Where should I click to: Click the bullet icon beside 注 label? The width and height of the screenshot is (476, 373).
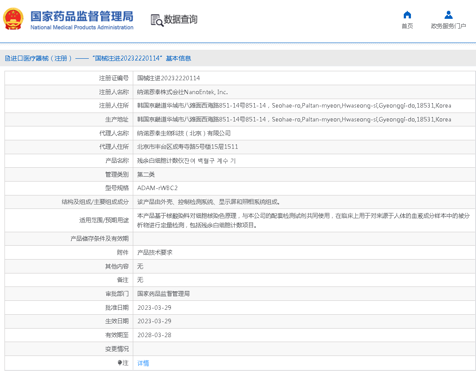(x=120, y=363)
